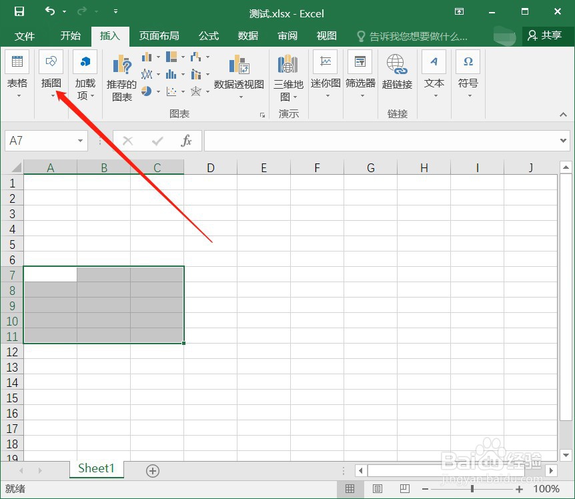
Task: Click the zoom slider handle
Action: 472,489
